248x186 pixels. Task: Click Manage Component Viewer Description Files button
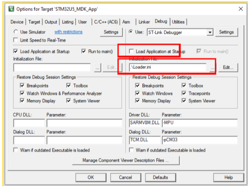pos(126,161)
